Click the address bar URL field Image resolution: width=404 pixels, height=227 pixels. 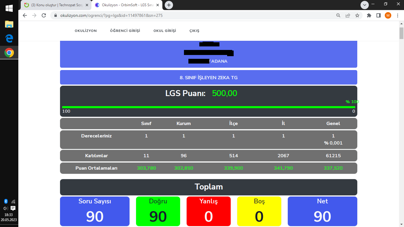(x=192, y=15)
